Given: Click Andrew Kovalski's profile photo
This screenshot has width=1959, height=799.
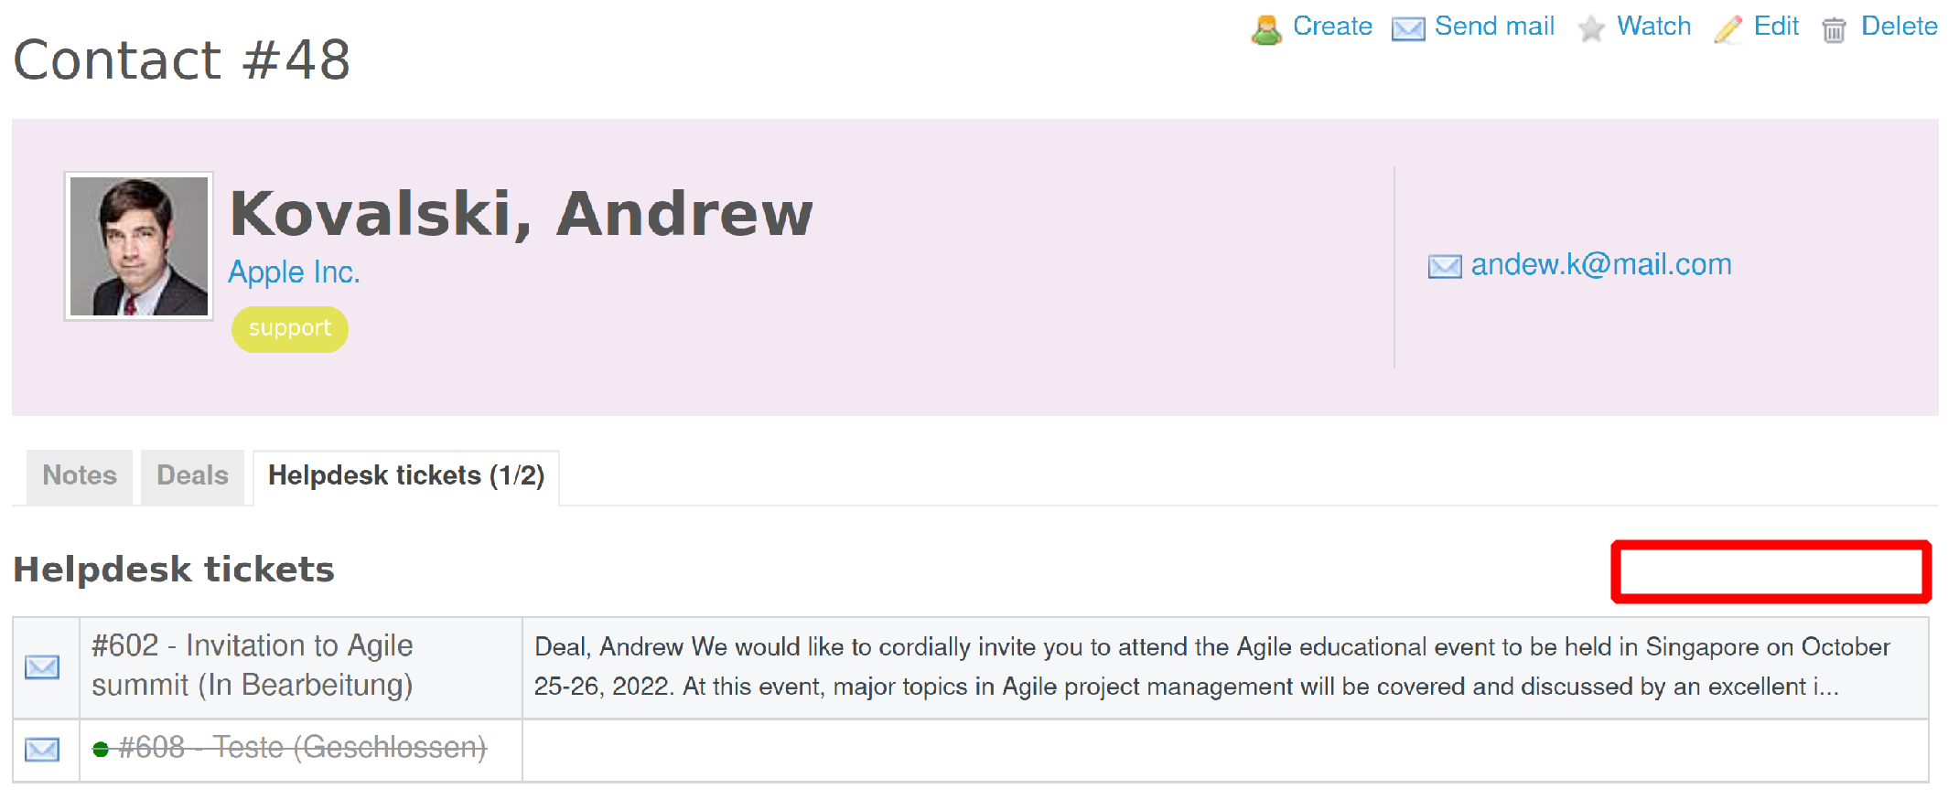Looking at the screenshot, I should pos(139,246).
